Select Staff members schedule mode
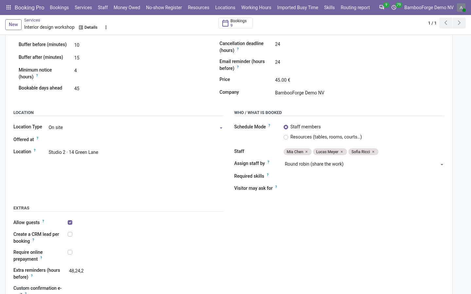This screenshot has height=294, width=471. coord(286,127)
